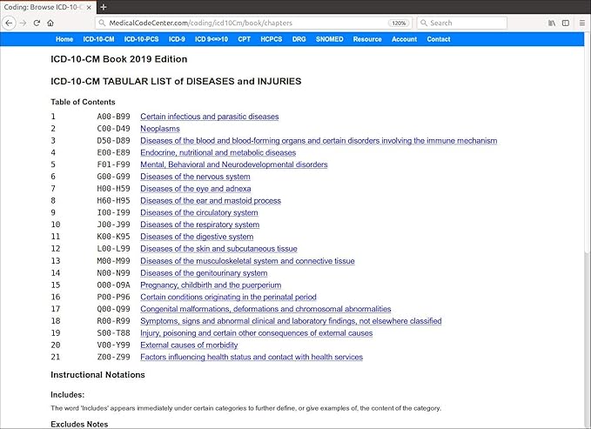Viewport: 591px width, 429px height.
Task: Open Mental, Behavioral and Neurodevelopmental disorders
Action: pos(234,164)
